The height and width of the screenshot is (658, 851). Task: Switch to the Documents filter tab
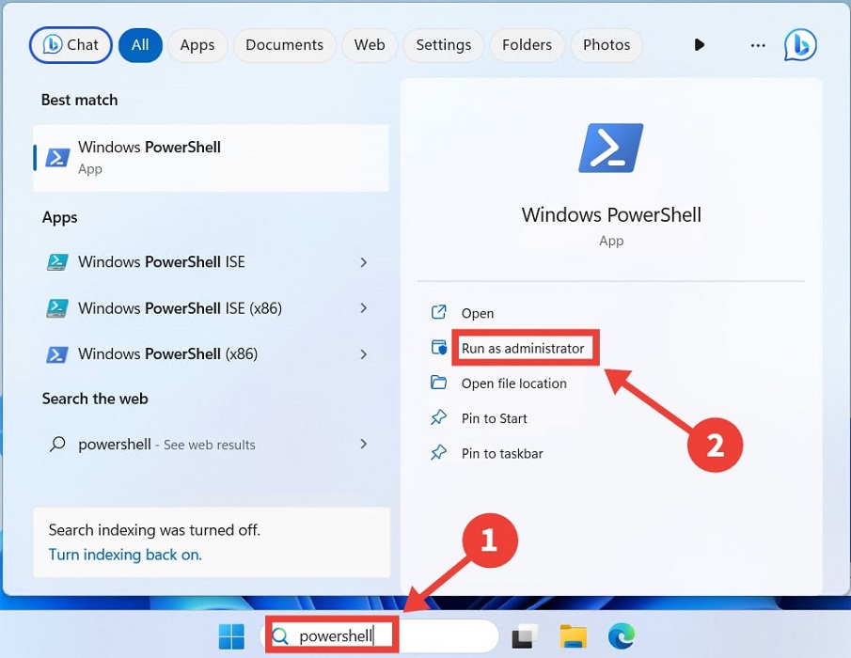(284, 44)
